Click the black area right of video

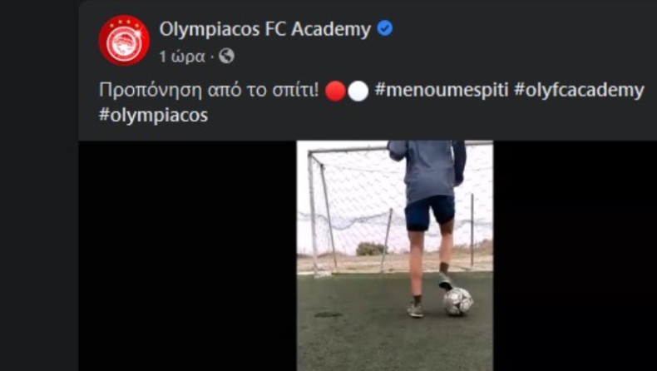[575, 255]
